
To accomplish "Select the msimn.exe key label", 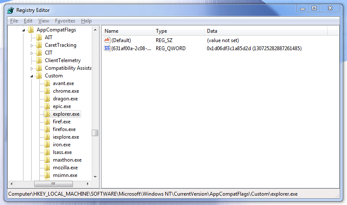I will click(65, 175).
